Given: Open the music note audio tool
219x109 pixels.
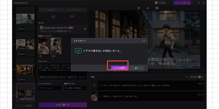Looking at the screenshot, I should tap(148, 8).
